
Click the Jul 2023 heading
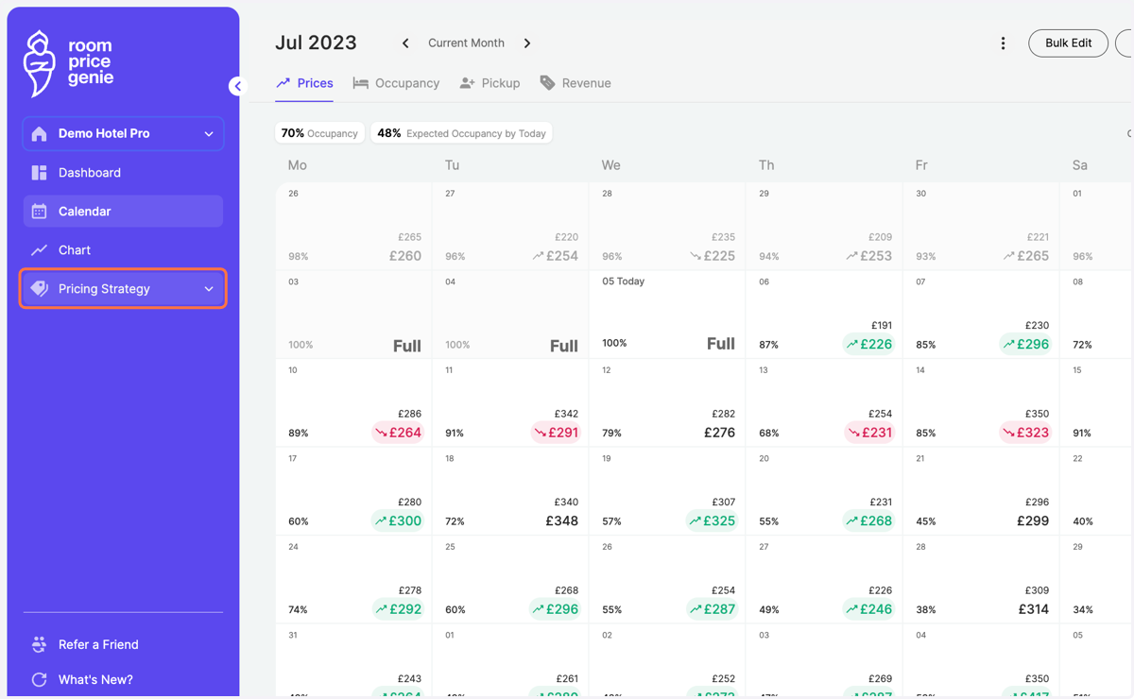pyautogui.click(x=316, y=43)
